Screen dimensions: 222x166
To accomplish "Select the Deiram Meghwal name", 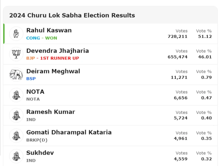I will [53, 71].
